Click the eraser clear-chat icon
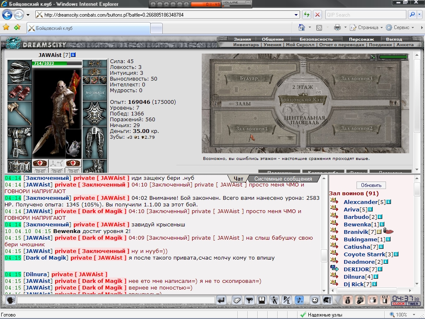Image resolution: width=425 pixels, height=319 pixels. click(x=237, y=300)
